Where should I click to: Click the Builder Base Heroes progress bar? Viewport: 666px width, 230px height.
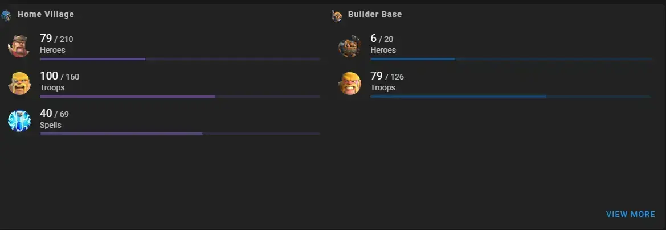(x=510, y=59)
